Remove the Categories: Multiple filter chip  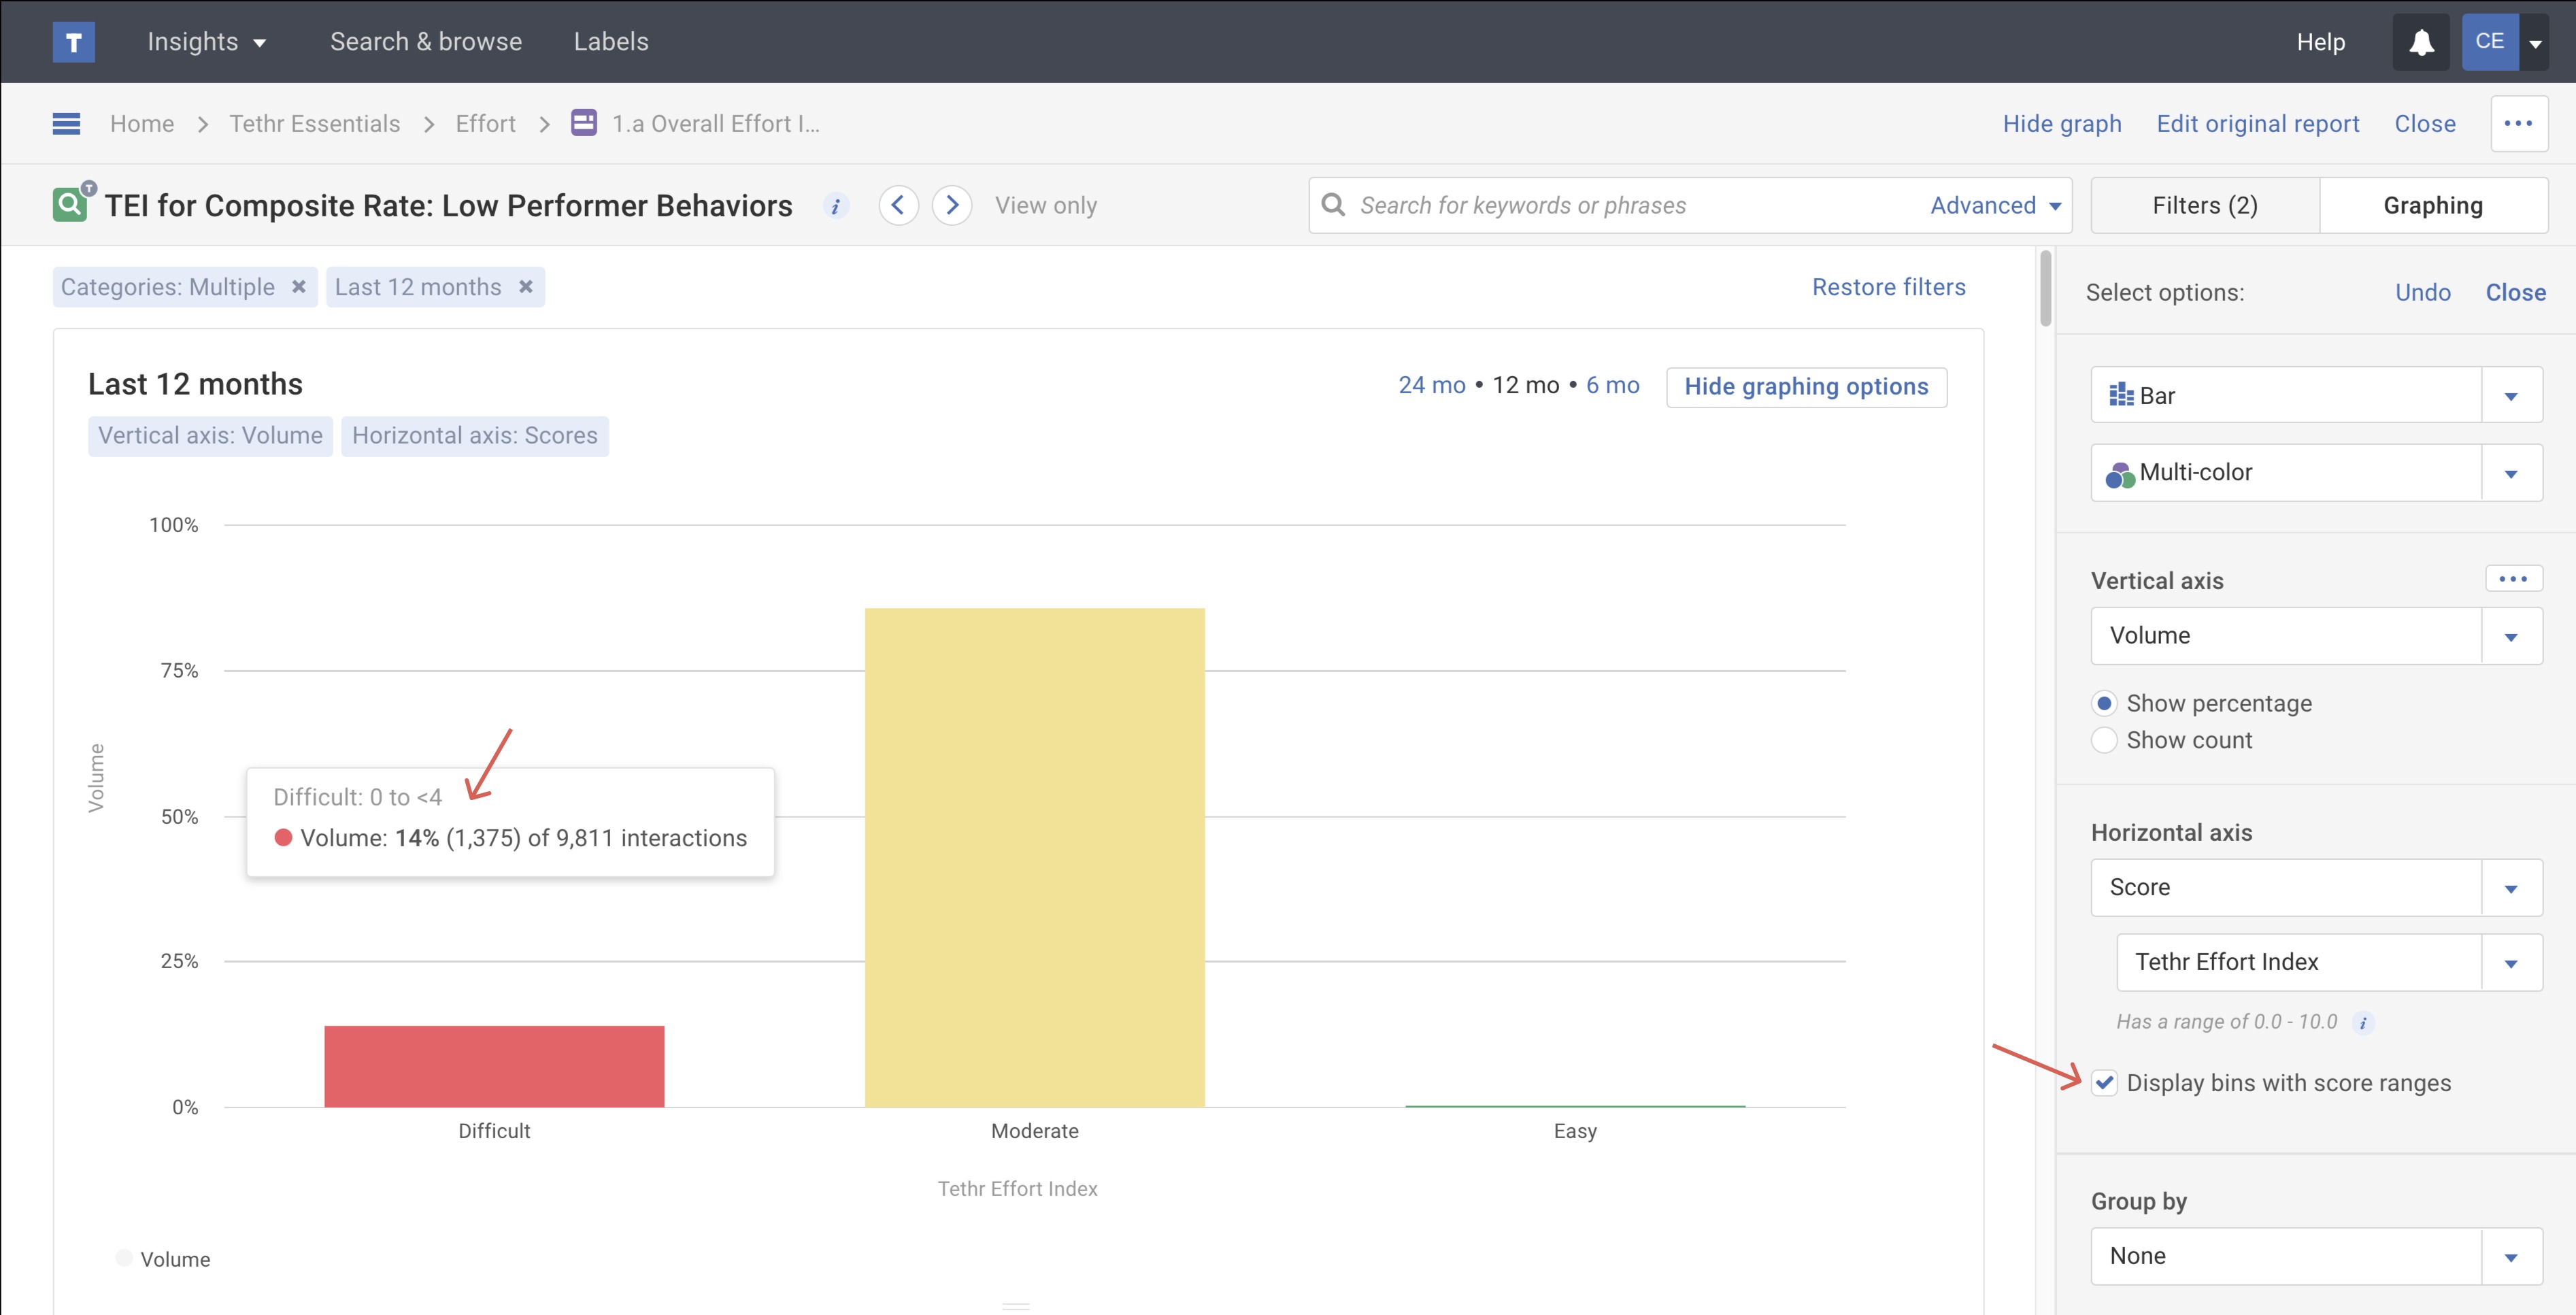[x=298, y=287]
